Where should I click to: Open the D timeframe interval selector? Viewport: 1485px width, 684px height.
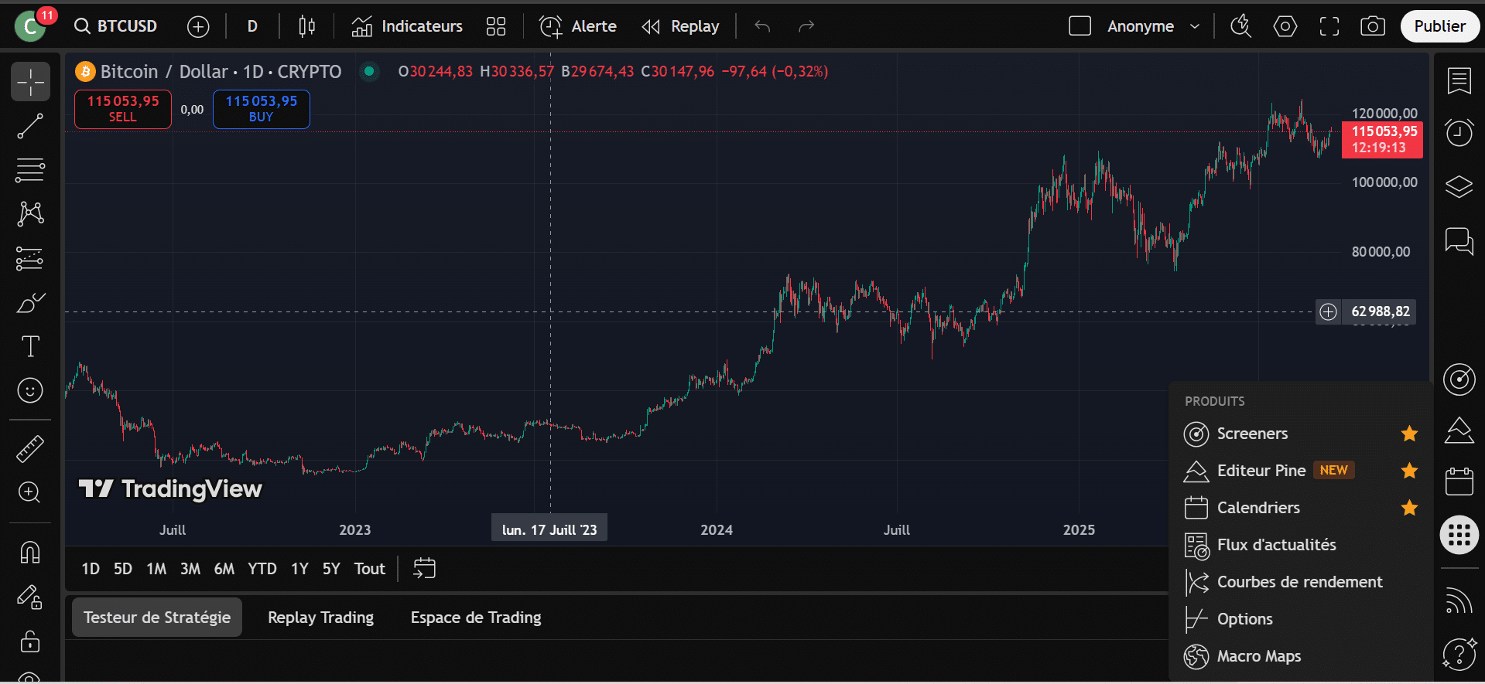tap(252, 26)
